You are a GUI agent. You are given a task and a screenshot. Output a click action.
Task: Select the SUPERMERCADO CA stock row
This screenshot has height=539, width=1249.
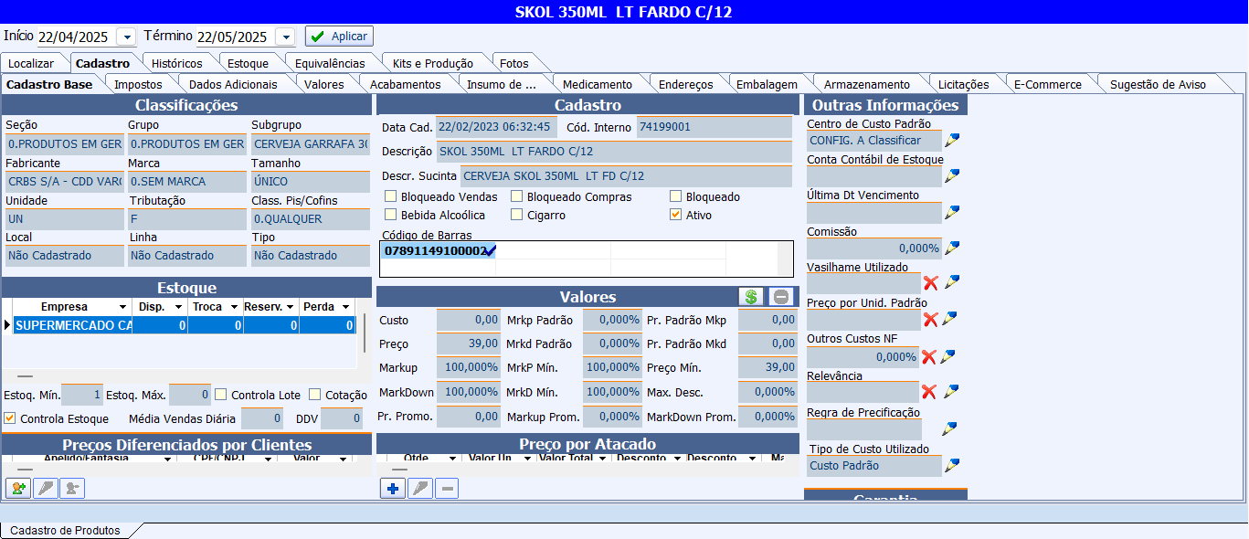point(183,325)
